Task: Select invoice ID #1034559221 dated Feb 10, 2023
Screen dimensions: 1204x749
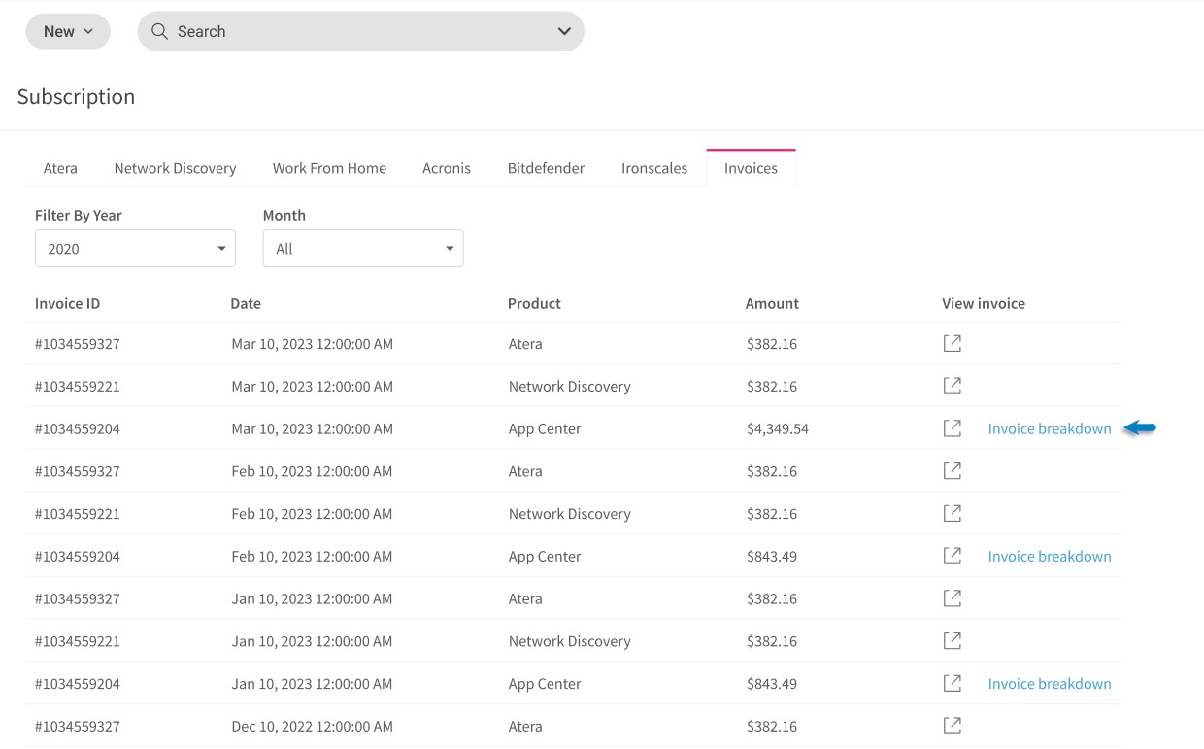Action: click(x=78, y=513)
